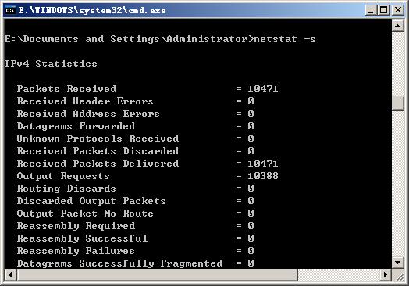Click the Output Requests value 10388
The width and height of the screenshot is (409, 286).
click(x=263, y=176)
